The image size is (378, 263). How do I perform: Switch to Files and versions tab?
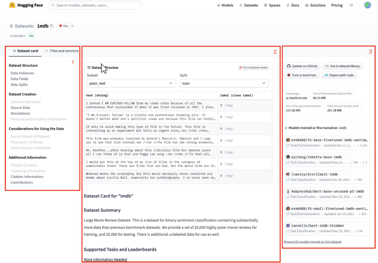point(61,51)
